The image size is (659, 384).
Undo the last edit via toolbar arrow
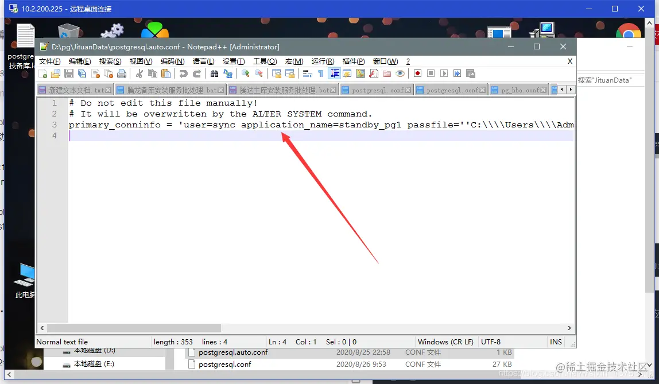183,74
